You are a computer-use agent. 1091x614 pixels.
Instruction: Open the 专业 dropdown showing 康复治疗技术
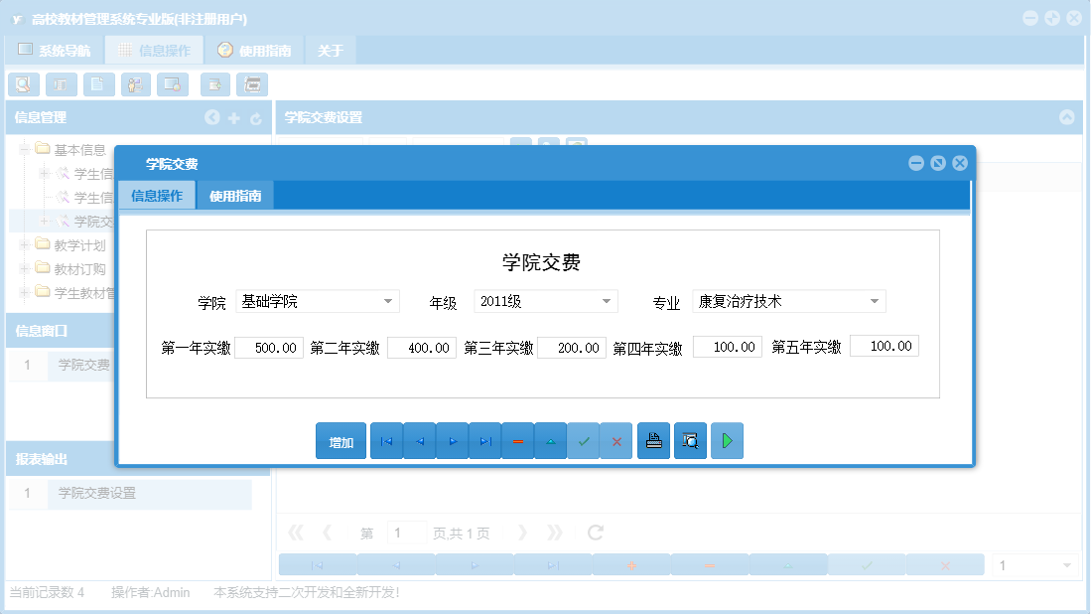pos(874,300)
